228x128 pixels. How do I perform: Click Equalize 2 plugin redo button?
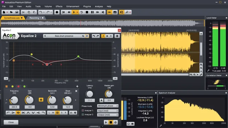tap(98, 36)
